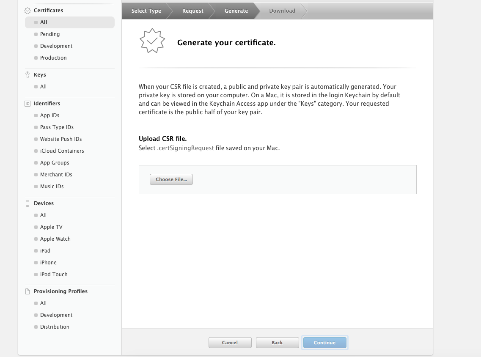The width and height of the screenshot is (481, 357).
Task: Select All under Certificates
Action: pyautogui.click(x=70, y=22)
